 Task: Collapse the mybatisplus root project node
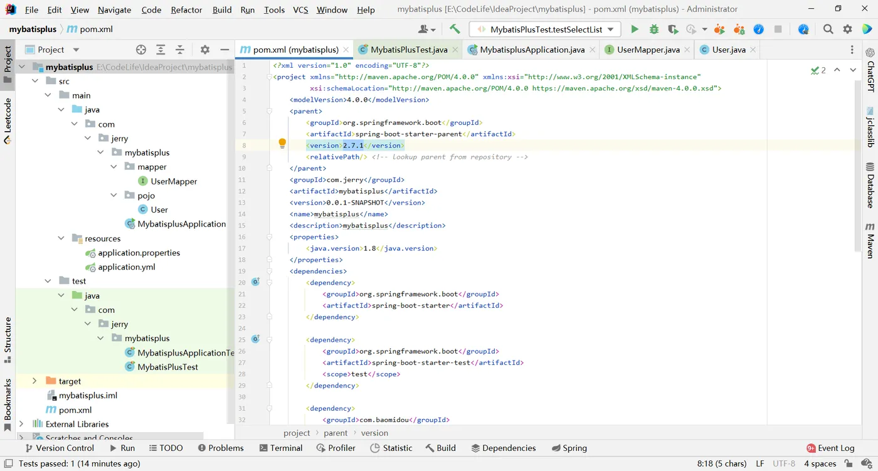coord(22,67)
